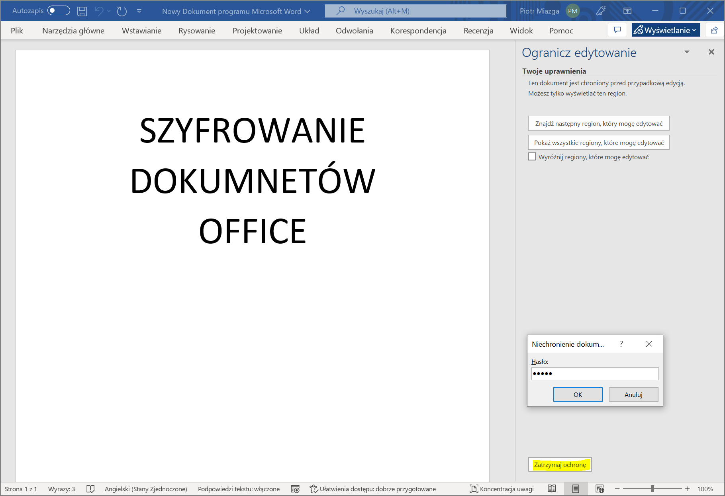Click zoom out minus button
The width and height of the screenshot is (725, 496).
click(617, 489)
